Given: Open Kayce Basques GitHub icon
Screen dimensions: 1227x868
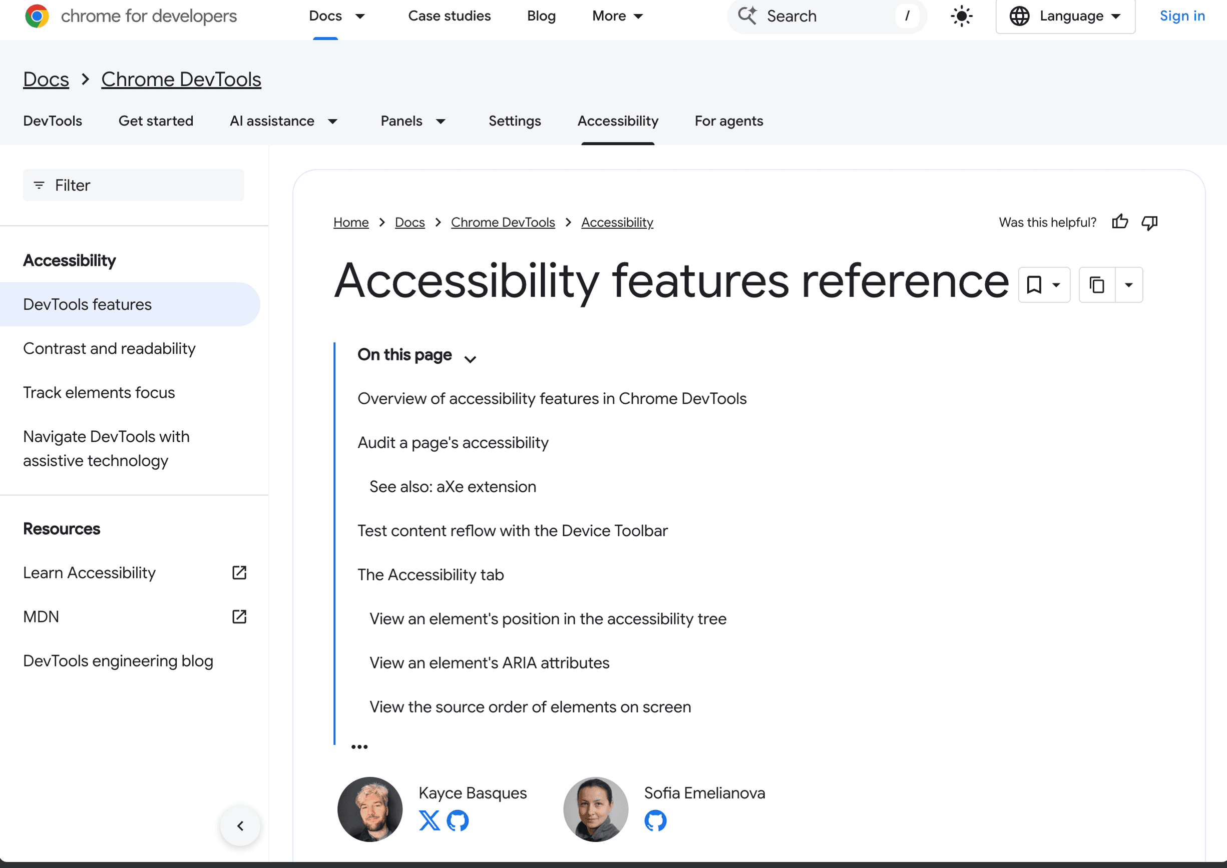Looking at the screenshot, I should pyautogui.click(x=458, y=820).
